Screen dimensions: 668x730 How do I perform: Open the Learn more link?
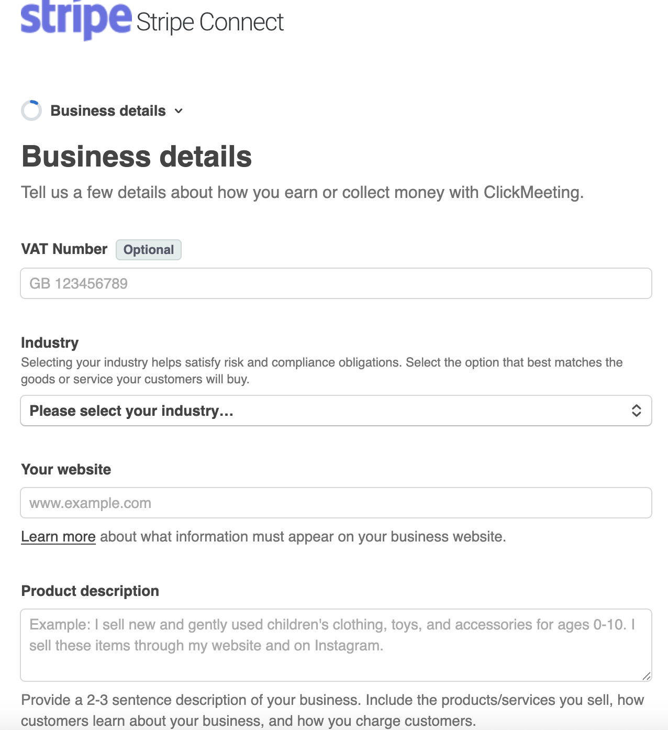tap(58, 537)
